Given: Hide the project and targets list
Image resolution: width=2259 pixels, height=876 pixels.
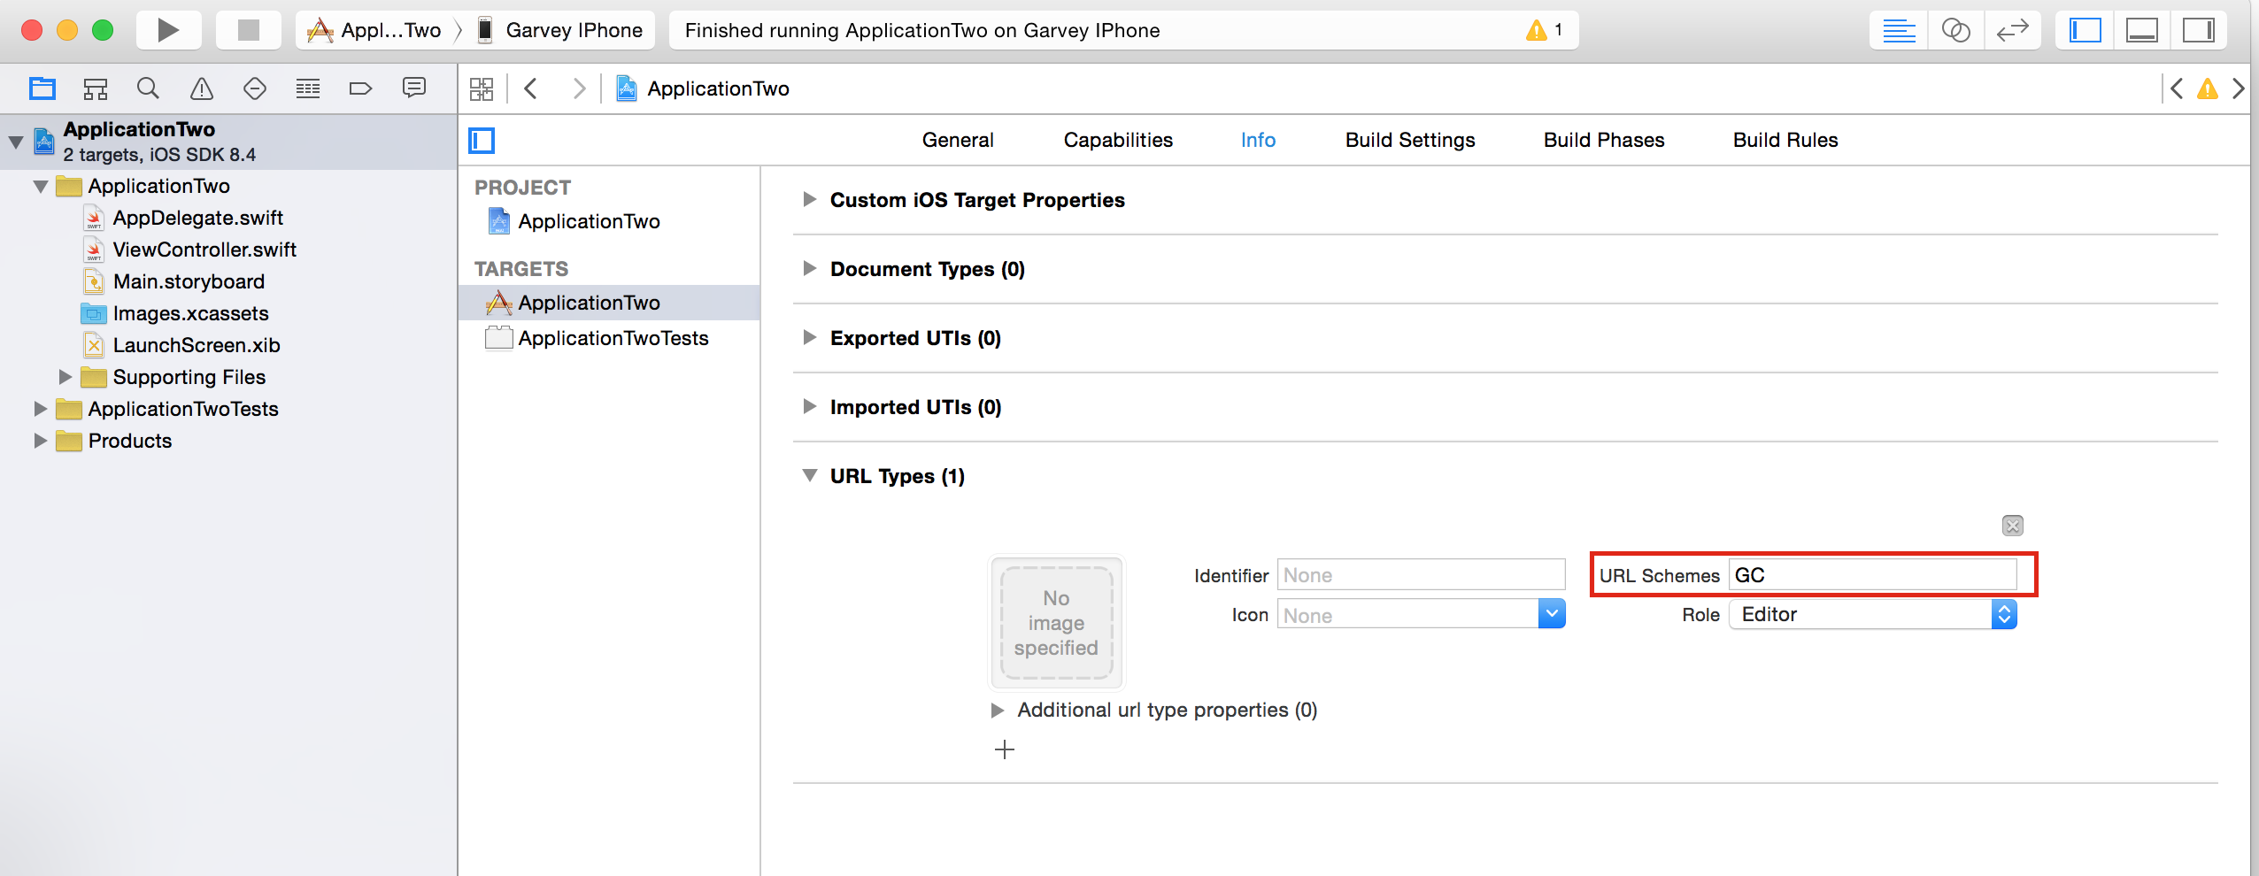Looking at the screenshot, I should coord(482,140).
